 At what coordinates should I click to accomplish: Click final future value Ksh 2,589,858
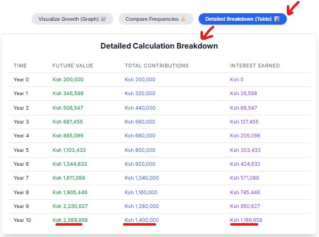pyautogui.click(x=70, y=220)
